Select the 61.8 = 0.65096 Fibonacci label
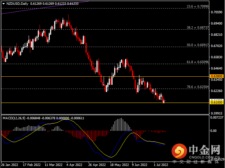This screenshot has width=225, height=168. tap(198, 62)
